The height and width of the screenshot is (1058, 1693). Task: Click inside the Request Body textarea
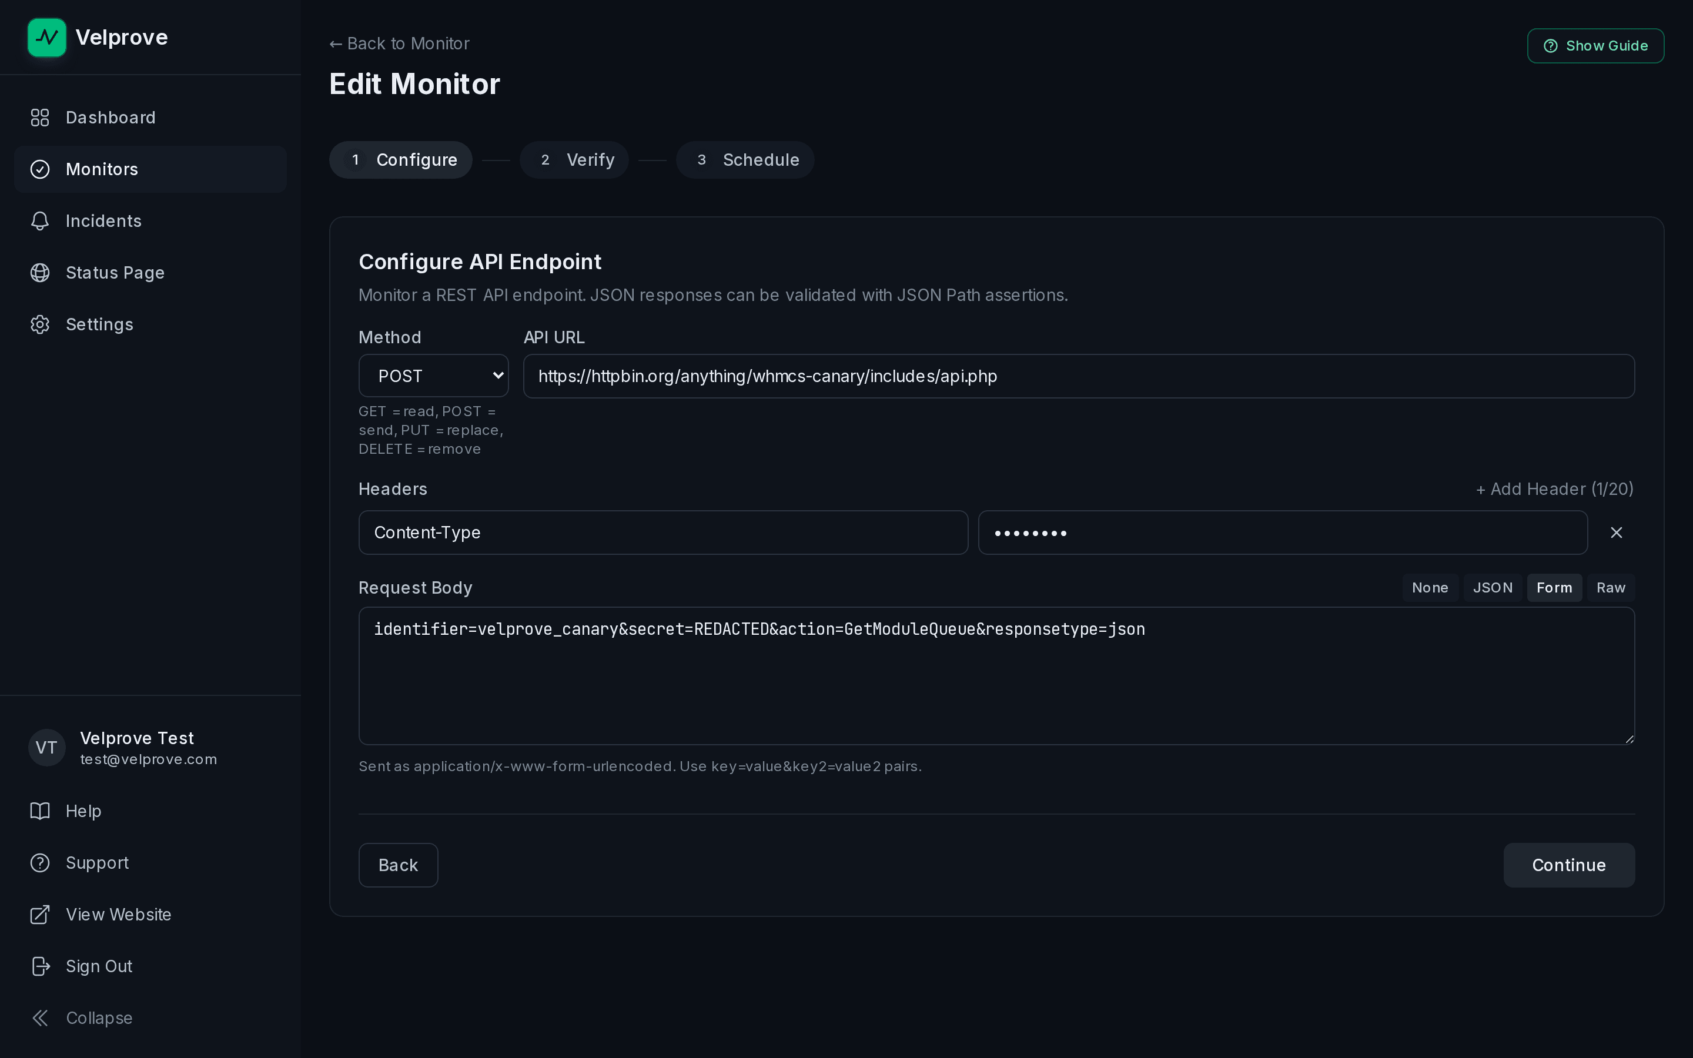996,676
